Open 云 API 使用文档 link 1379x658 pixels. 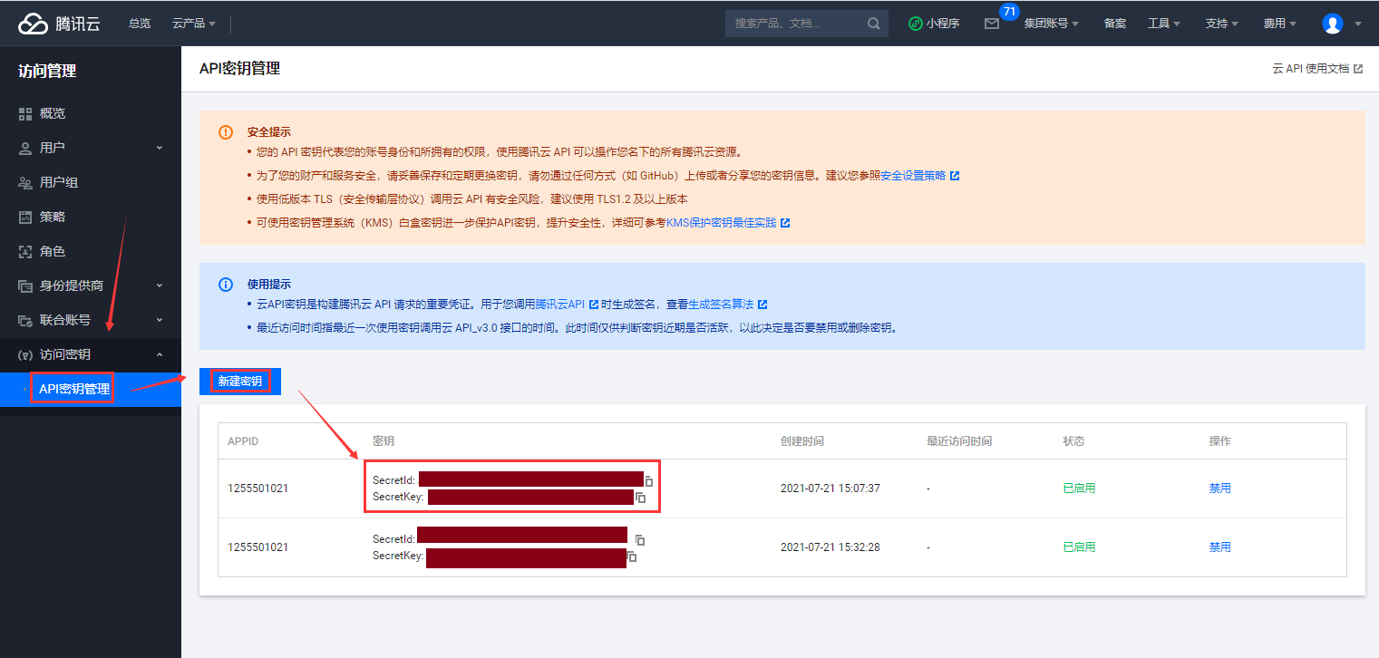point(1316,69)
